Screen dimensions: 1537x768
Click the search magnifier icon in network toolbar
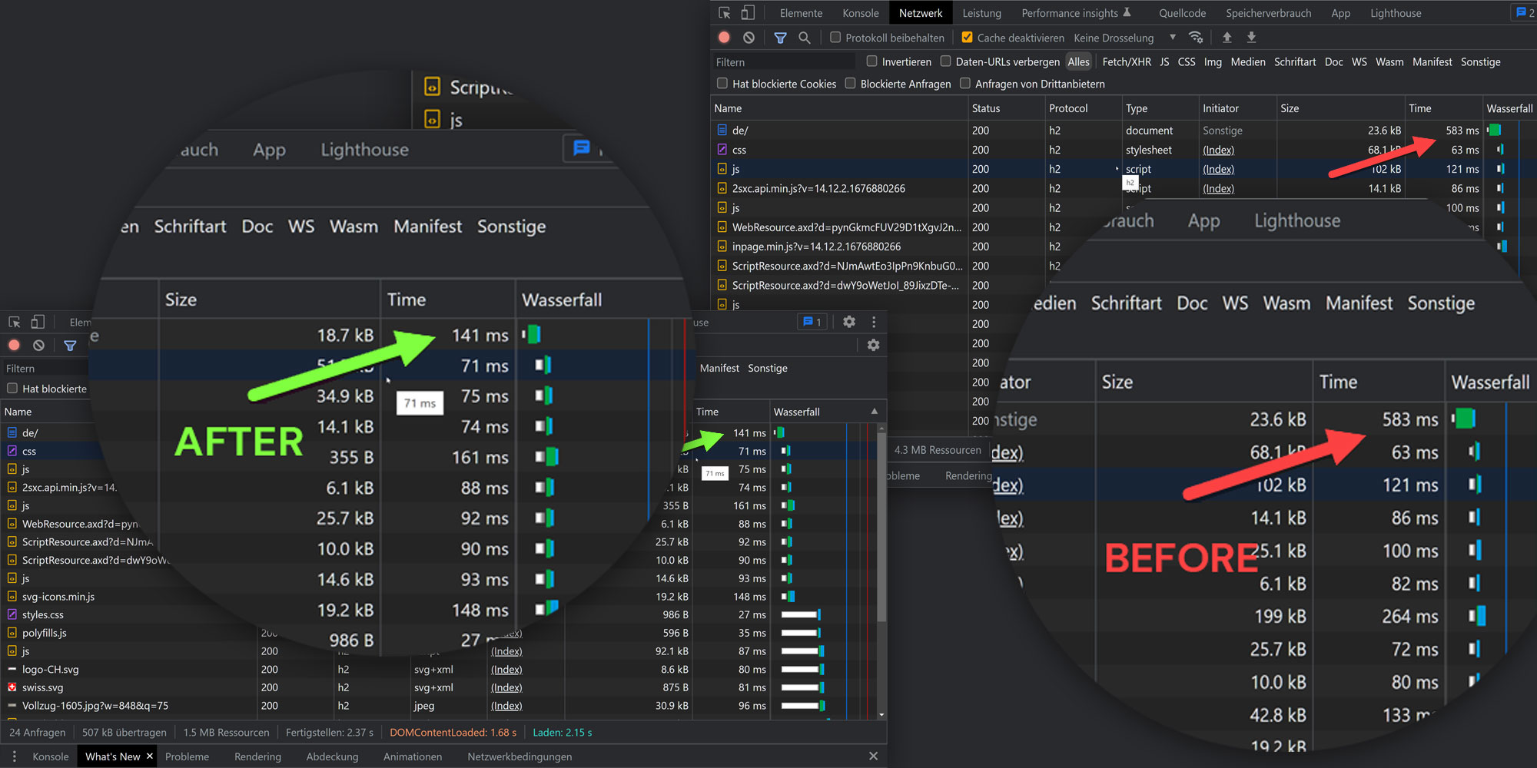click(x=804, y=38)
